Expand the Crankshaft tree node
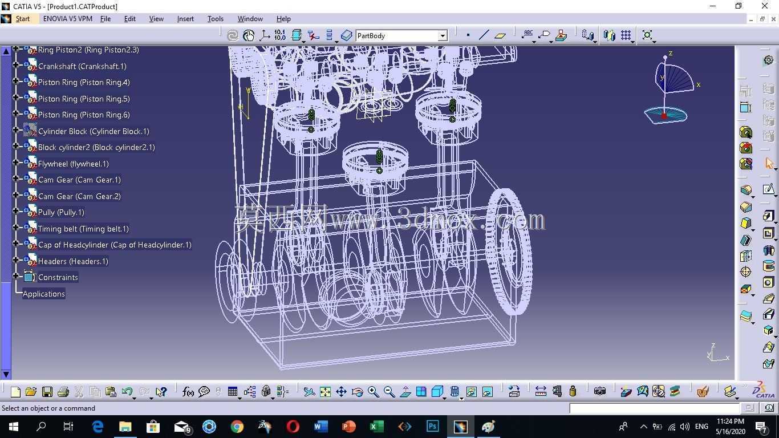 (16, 66)
